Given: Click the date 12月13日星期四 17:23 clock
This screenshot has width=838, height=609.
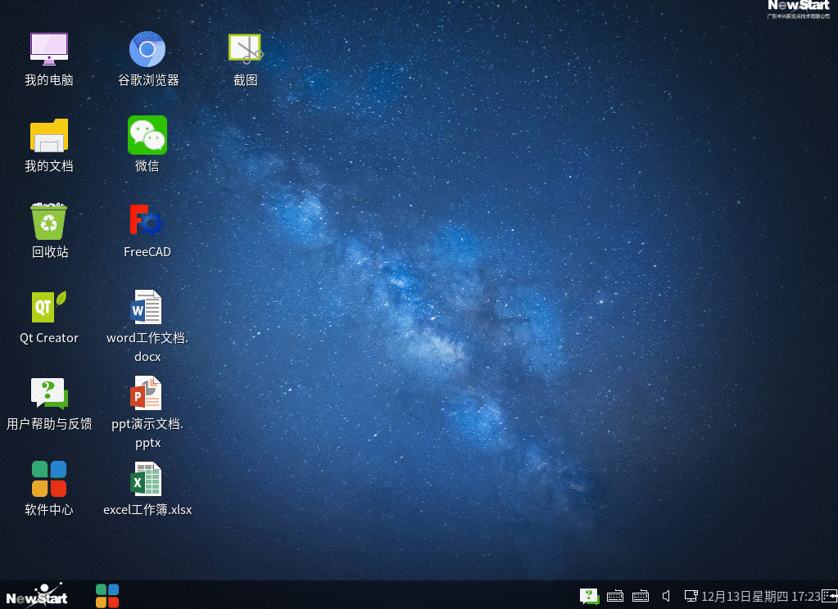Looking at the screenshot, I should pos(760,596).
